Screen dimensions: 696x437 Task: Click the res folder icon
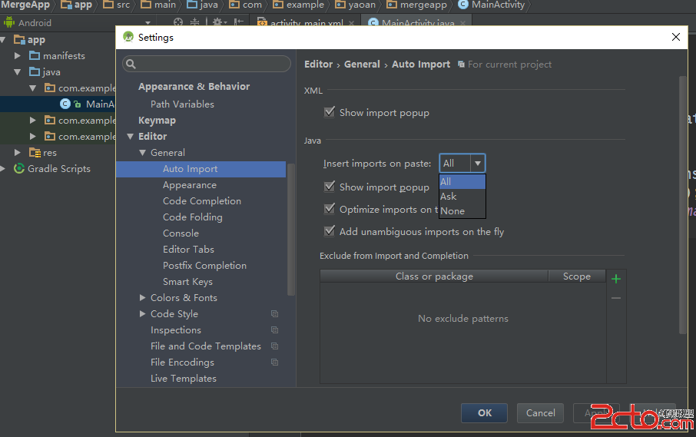tap(35, 153)
